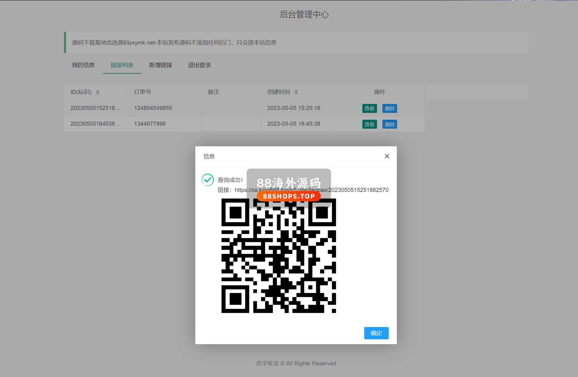Click 查看 for order 1344677899
This screenshot has width=578, height=377.
(x=369, y=124)
